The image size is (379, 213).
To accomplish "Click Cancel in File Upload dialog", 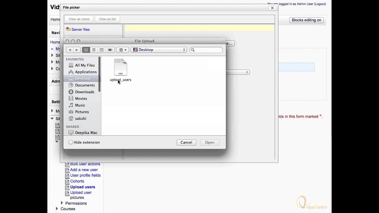I will (x=186, y=142).
